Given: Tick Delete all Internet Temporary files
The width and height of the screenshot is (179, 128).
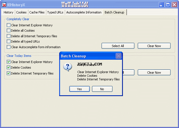Looking at the screenshot, I should coord(8,36).
